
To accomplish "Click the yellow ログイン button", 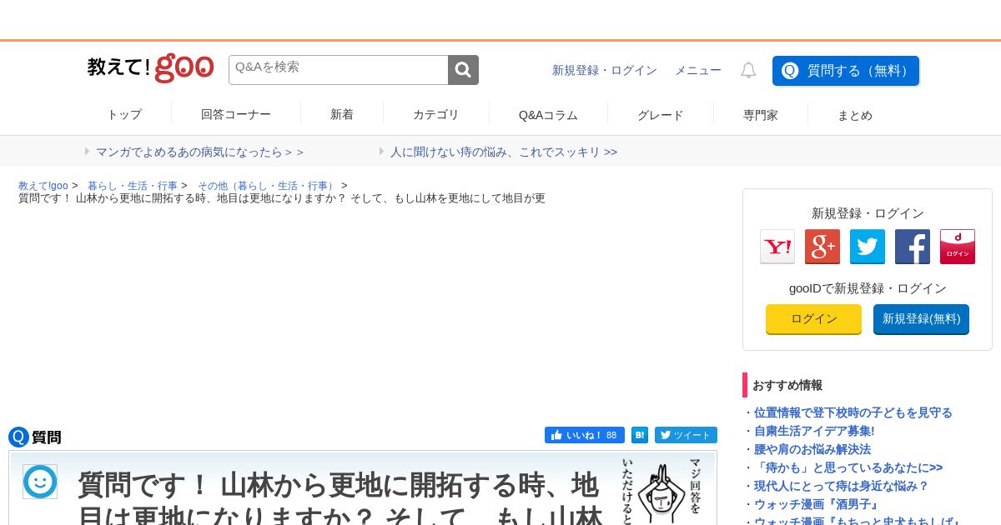I will [813, 319].
